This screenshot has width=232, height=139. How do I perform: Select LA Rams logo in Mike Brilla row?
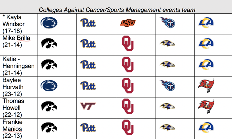click(x=206, y=44)
